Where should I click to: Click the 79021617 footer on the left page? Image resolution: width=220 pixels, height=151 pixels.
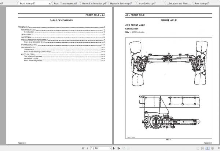[x=22, y=143]
